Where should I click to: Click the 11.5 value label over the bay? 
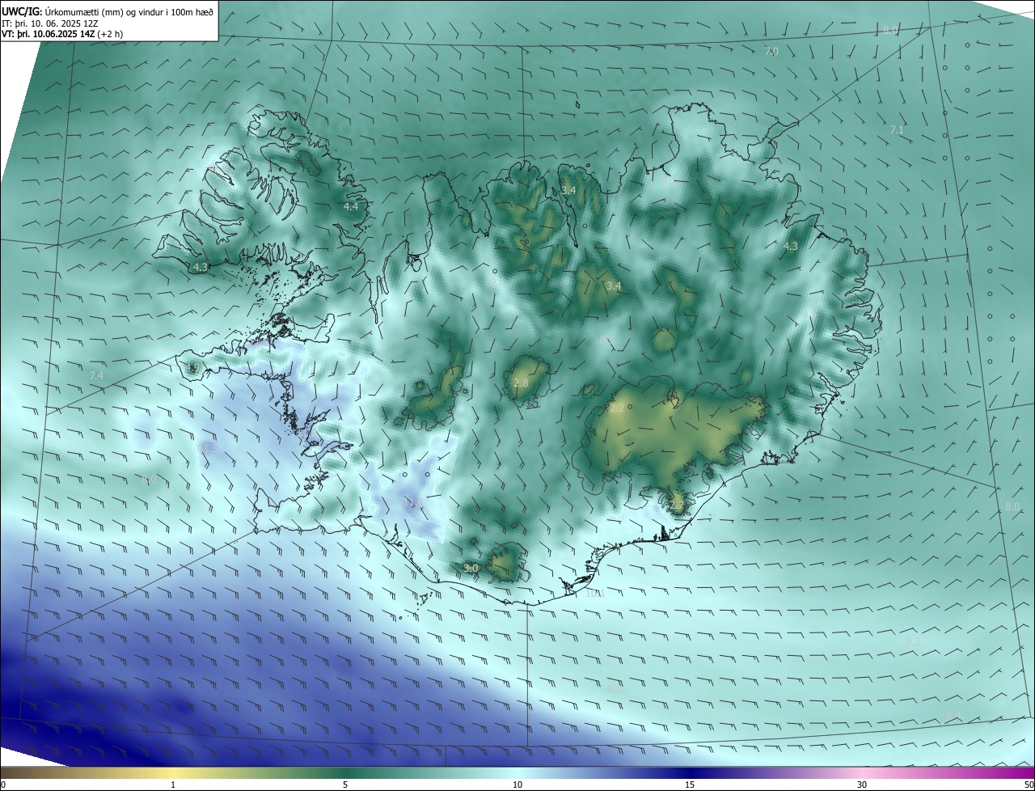pos(209,447)
